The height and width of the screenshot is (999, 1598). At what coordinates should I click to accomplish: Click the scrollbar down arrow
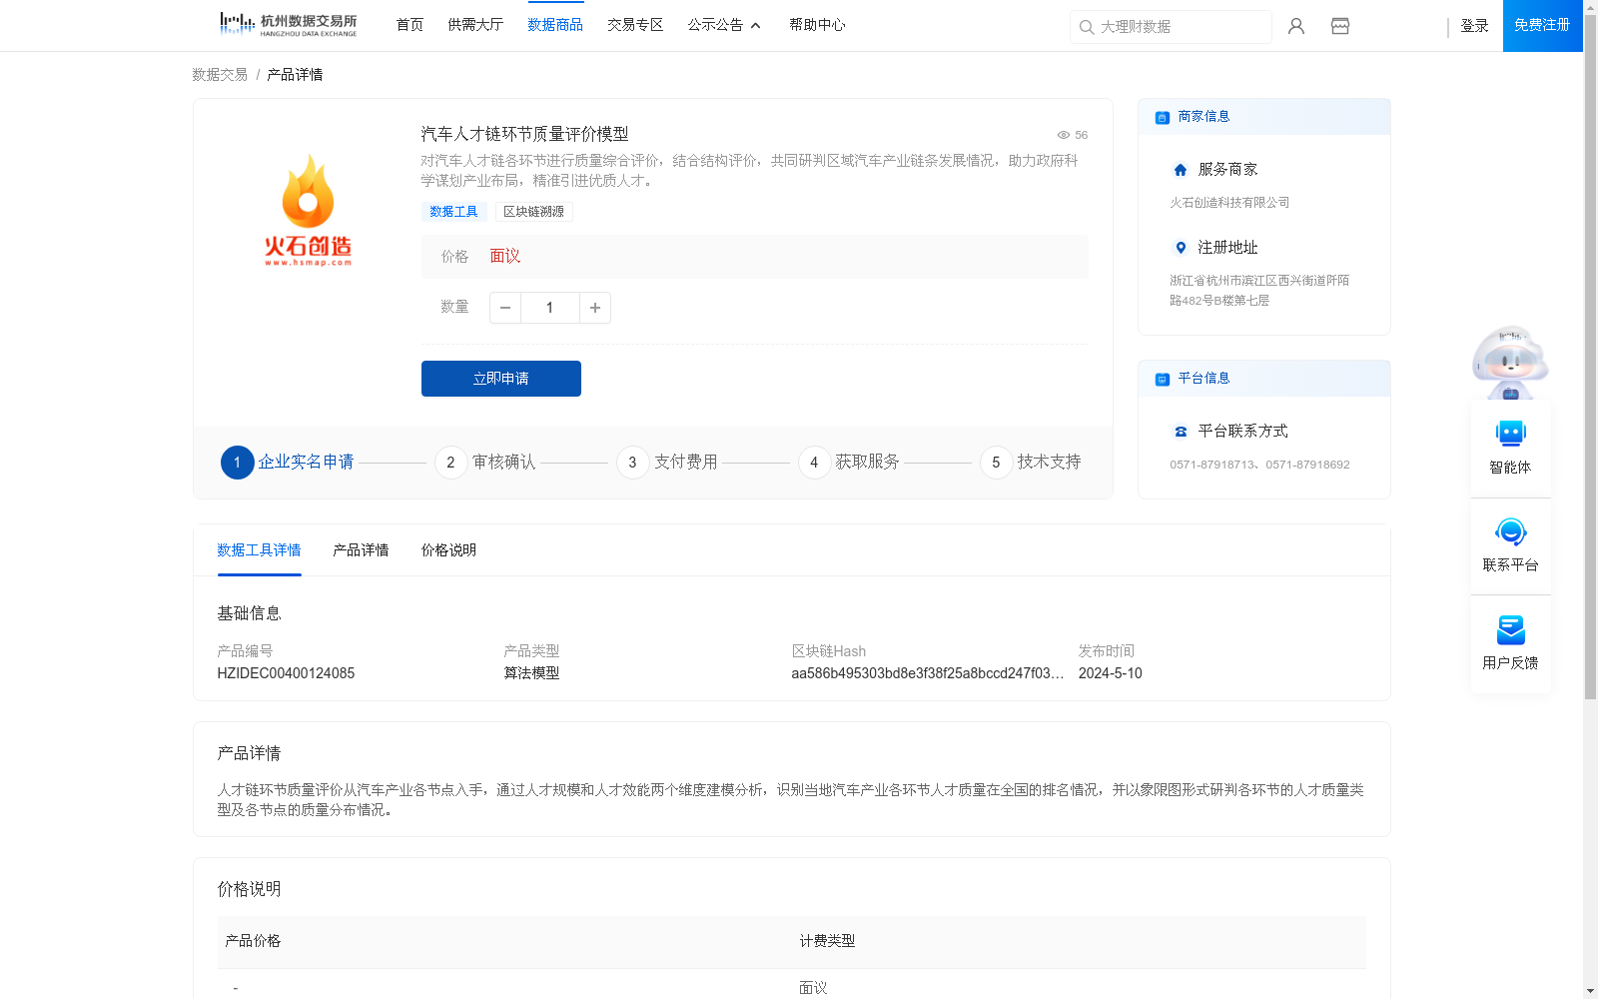(1590, 991)
